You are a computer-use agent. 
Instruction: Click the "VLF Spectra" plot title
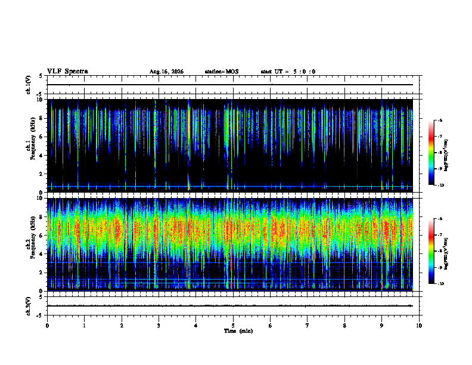pyautogui.click(x=67, y=72)
